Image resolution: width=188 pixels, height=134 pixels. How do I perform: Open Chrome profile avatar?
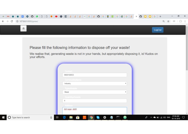180,21
